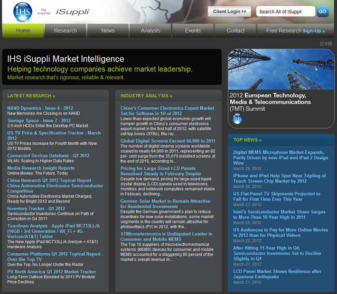Image resolution: width=337 pixels, height=294 pixels.
Task: Switch to the Japanese language link
Action: tap(326, 44)
